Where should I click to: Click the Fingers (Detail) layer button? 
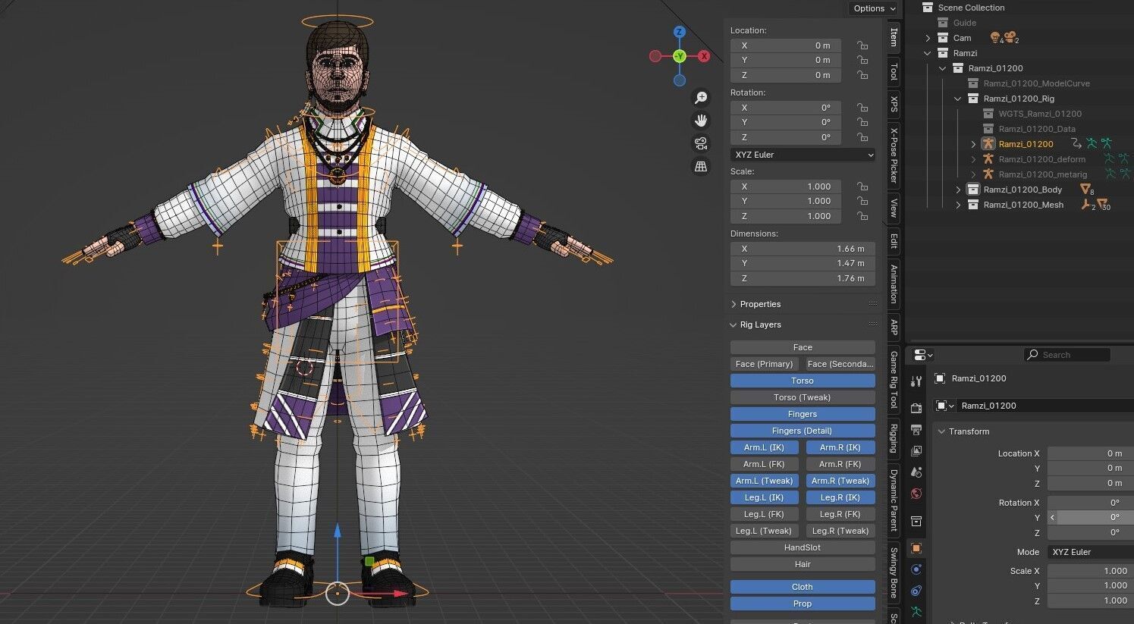[803, 431]
